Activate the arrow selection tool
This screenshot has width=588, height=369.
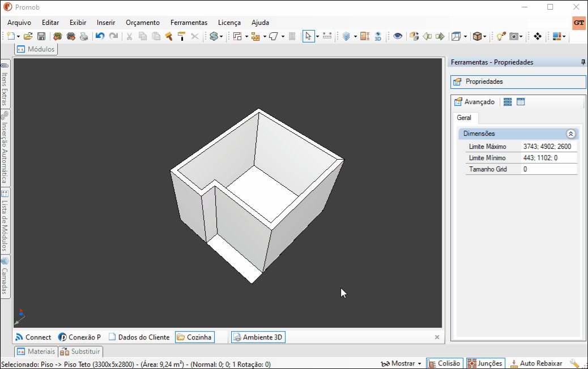[308, 36]
